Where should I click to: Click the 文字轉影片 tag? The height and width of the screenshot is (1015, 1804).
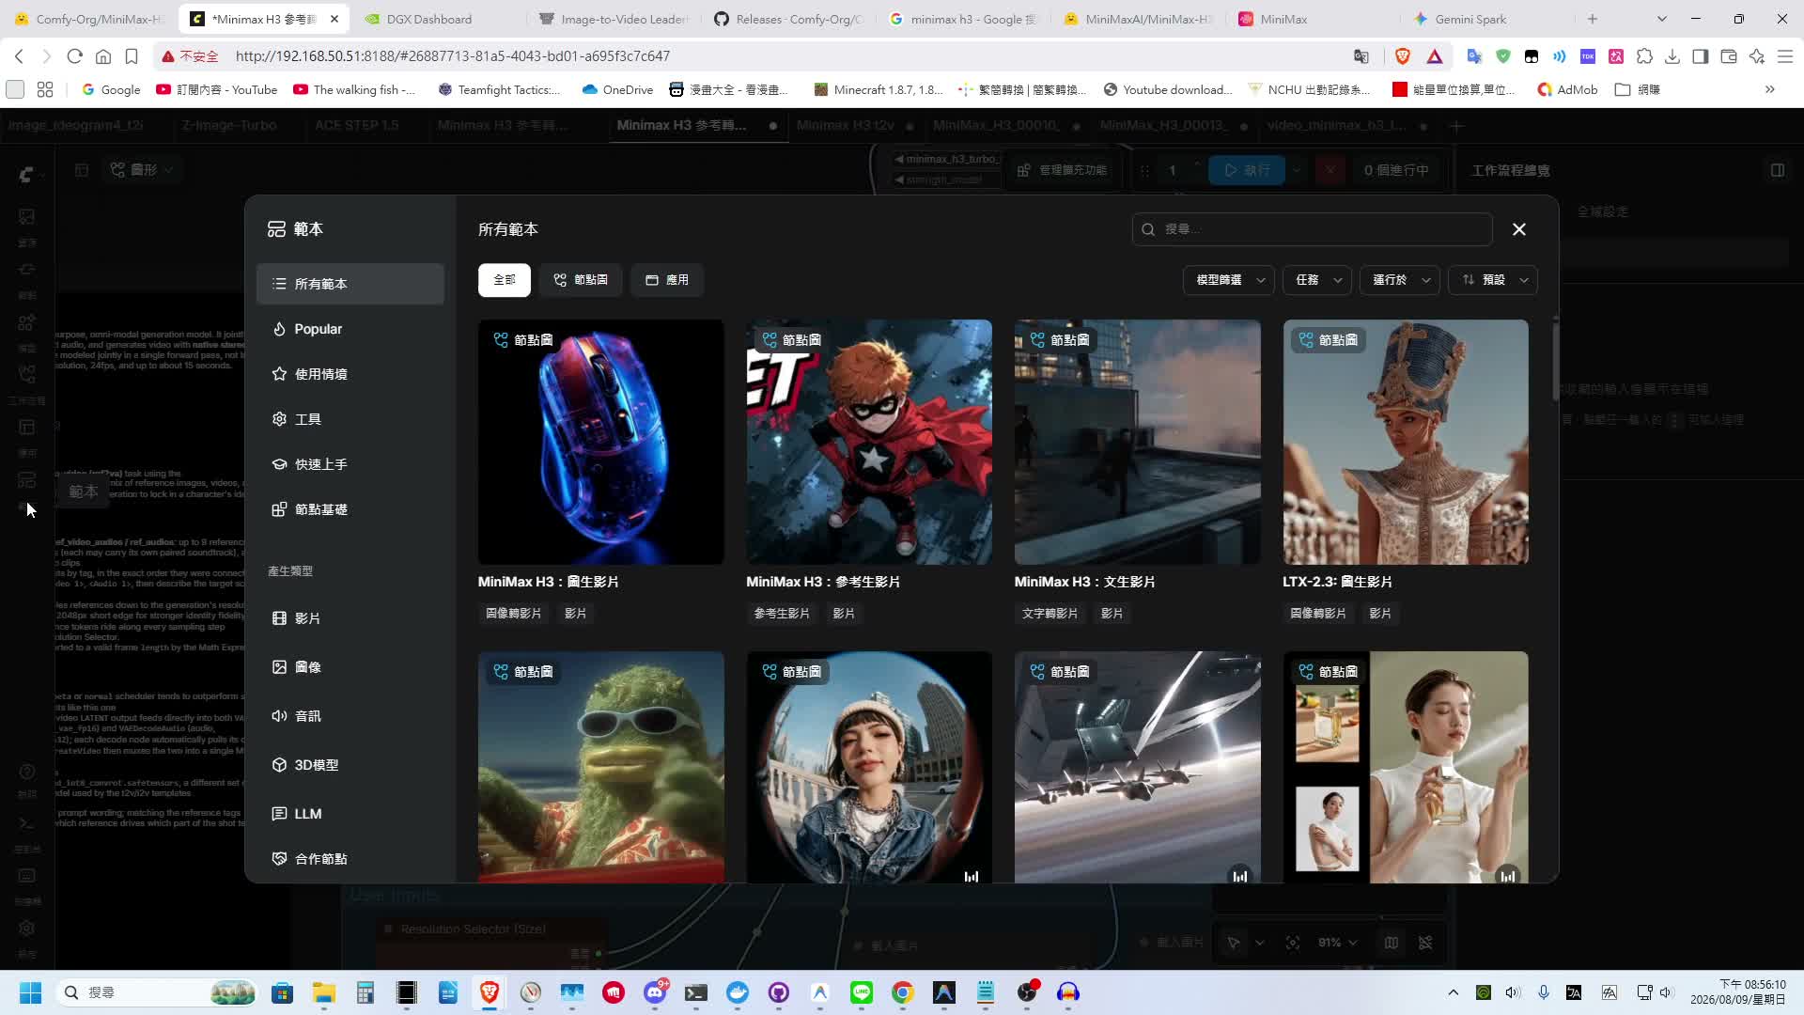[1050, 614]
